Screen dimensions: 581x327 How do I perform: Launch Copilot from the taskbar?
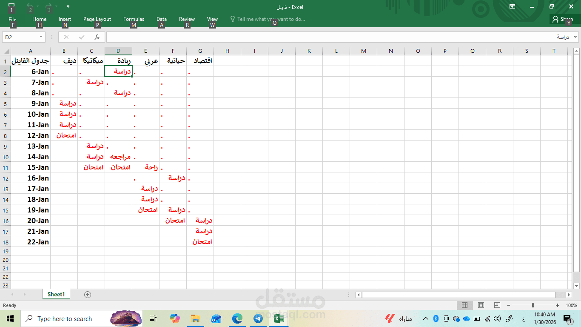click(x=174, y=318)
